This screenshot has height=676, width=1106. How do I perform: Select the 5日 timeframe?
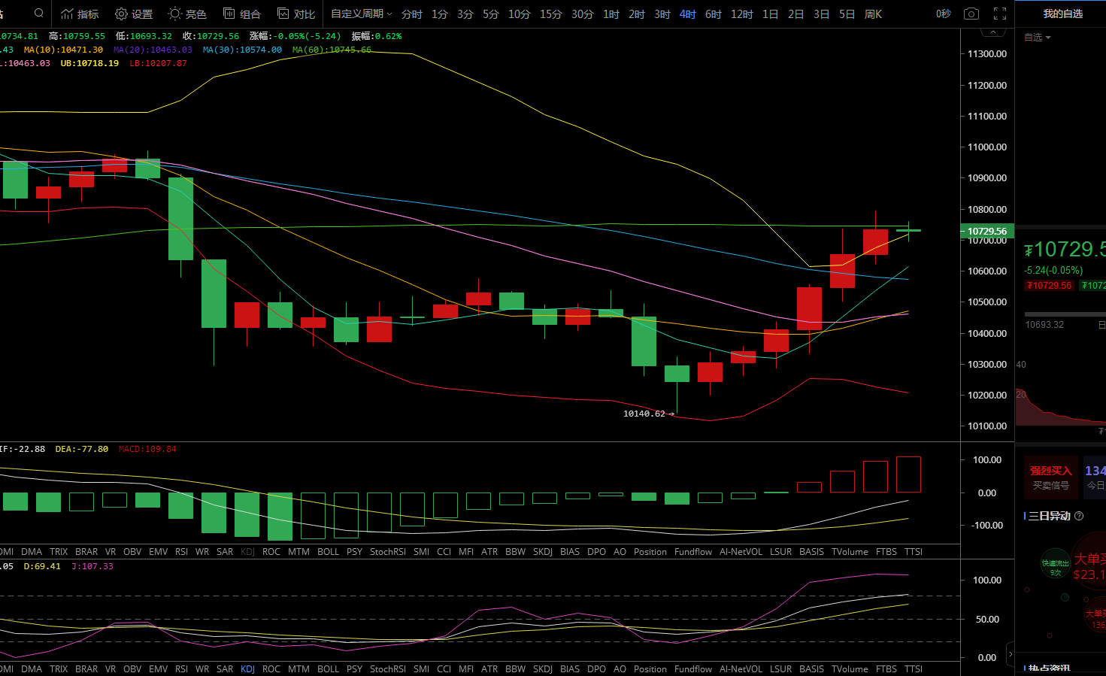click(847, 14)
